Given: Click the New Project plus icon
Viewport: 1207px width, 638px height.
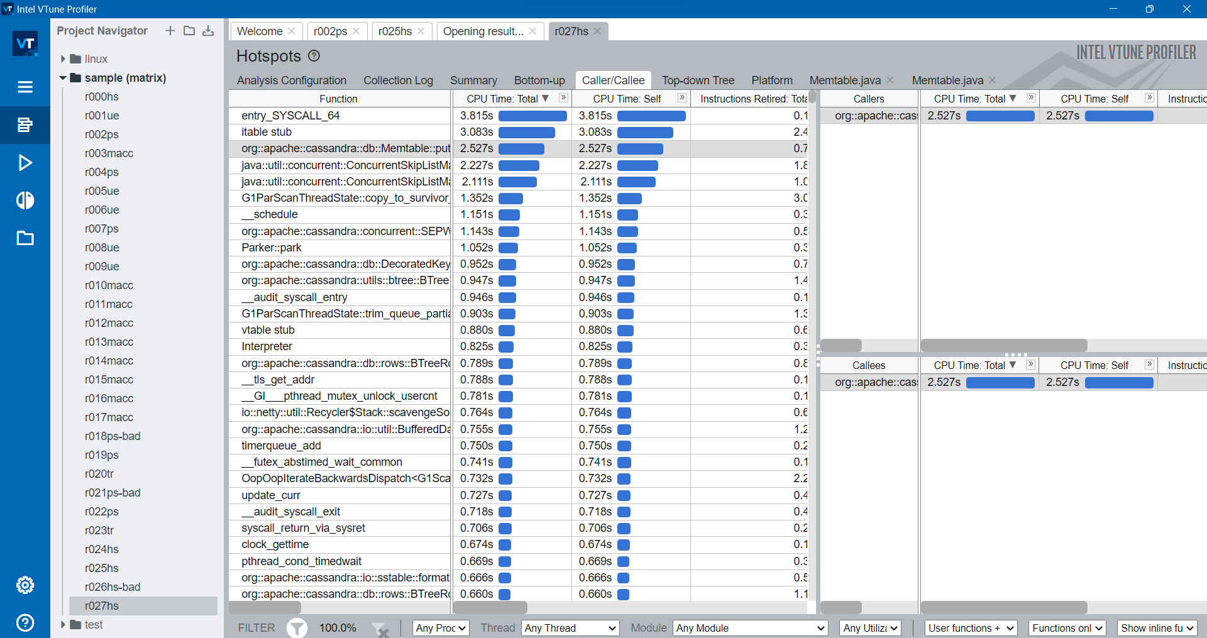Looking at the screenshot, I should click(x=170, y=31).
